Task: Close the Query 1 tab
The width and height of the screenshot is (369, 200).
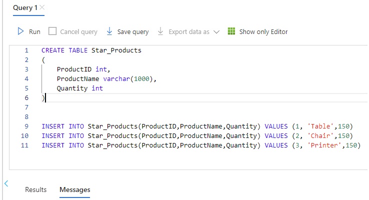Action: [42, 7]
